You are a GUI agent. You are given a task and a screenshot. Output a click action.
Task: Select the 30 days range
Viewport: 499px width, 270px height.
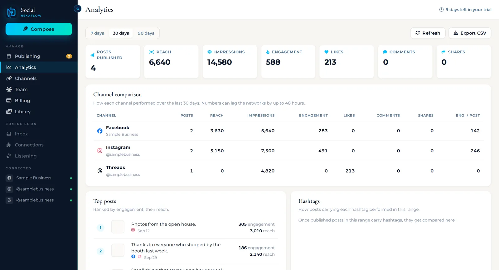coord(121,33)
